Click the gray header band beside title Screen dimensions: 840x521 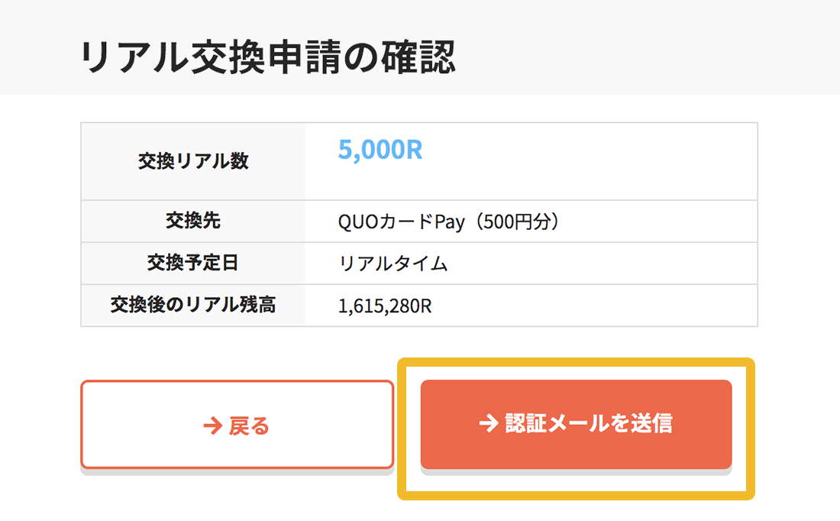pos(643,47)
